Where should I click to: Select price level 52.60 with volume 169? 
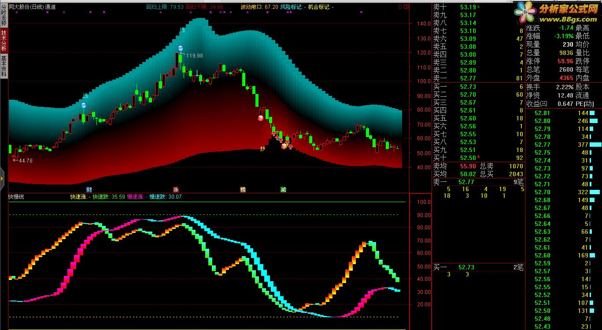(x=564, y=255)
